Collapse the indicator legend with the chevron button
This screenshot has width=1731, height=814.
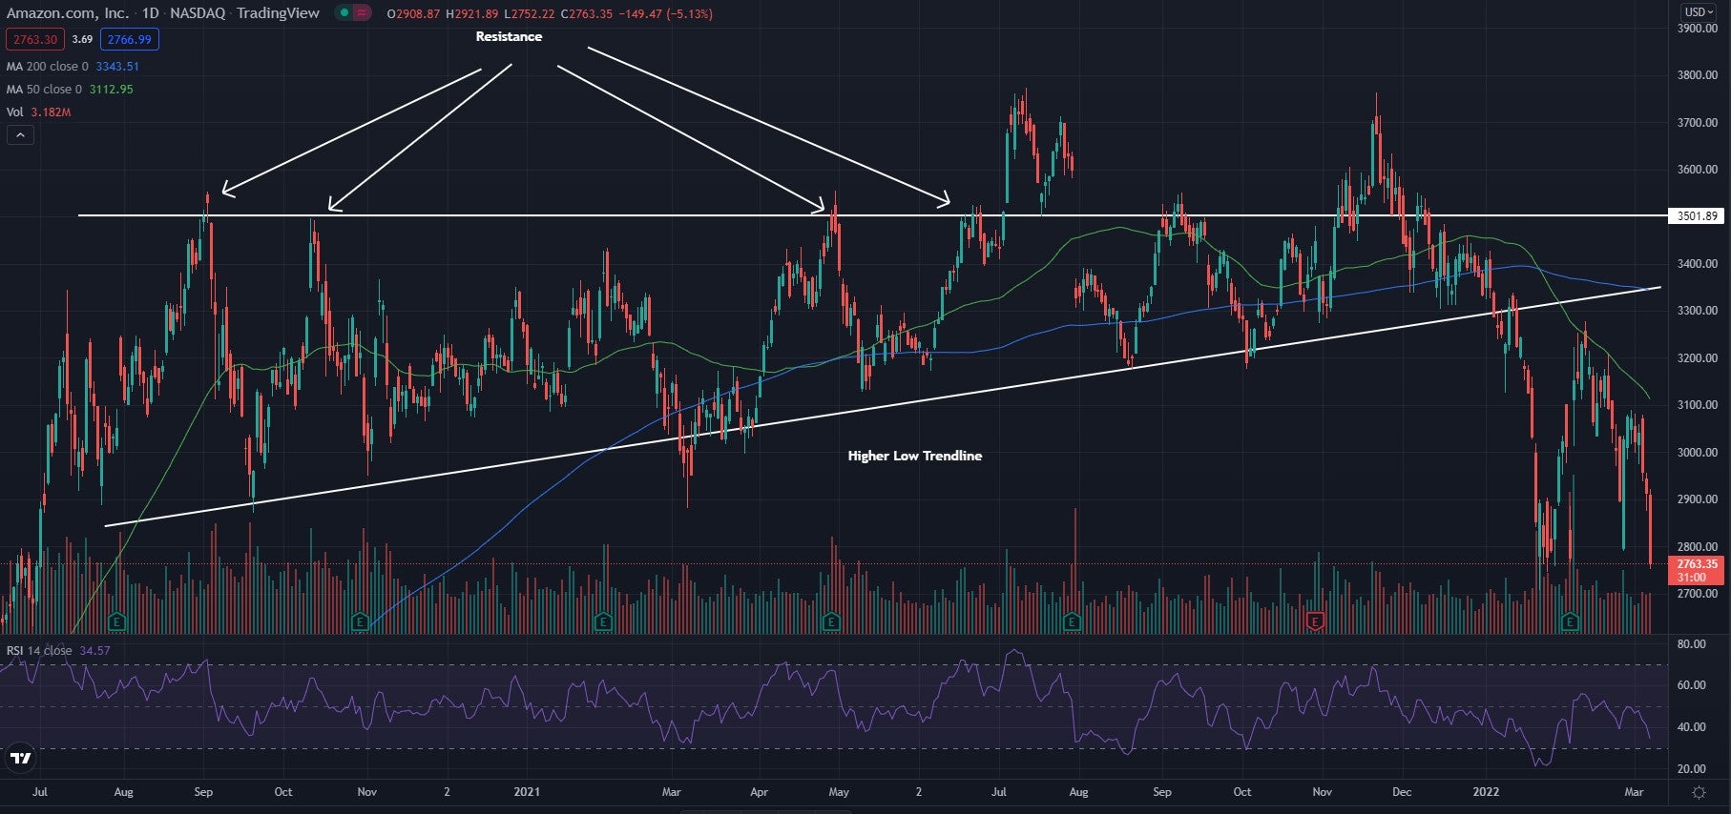click(x=20, y=135)
